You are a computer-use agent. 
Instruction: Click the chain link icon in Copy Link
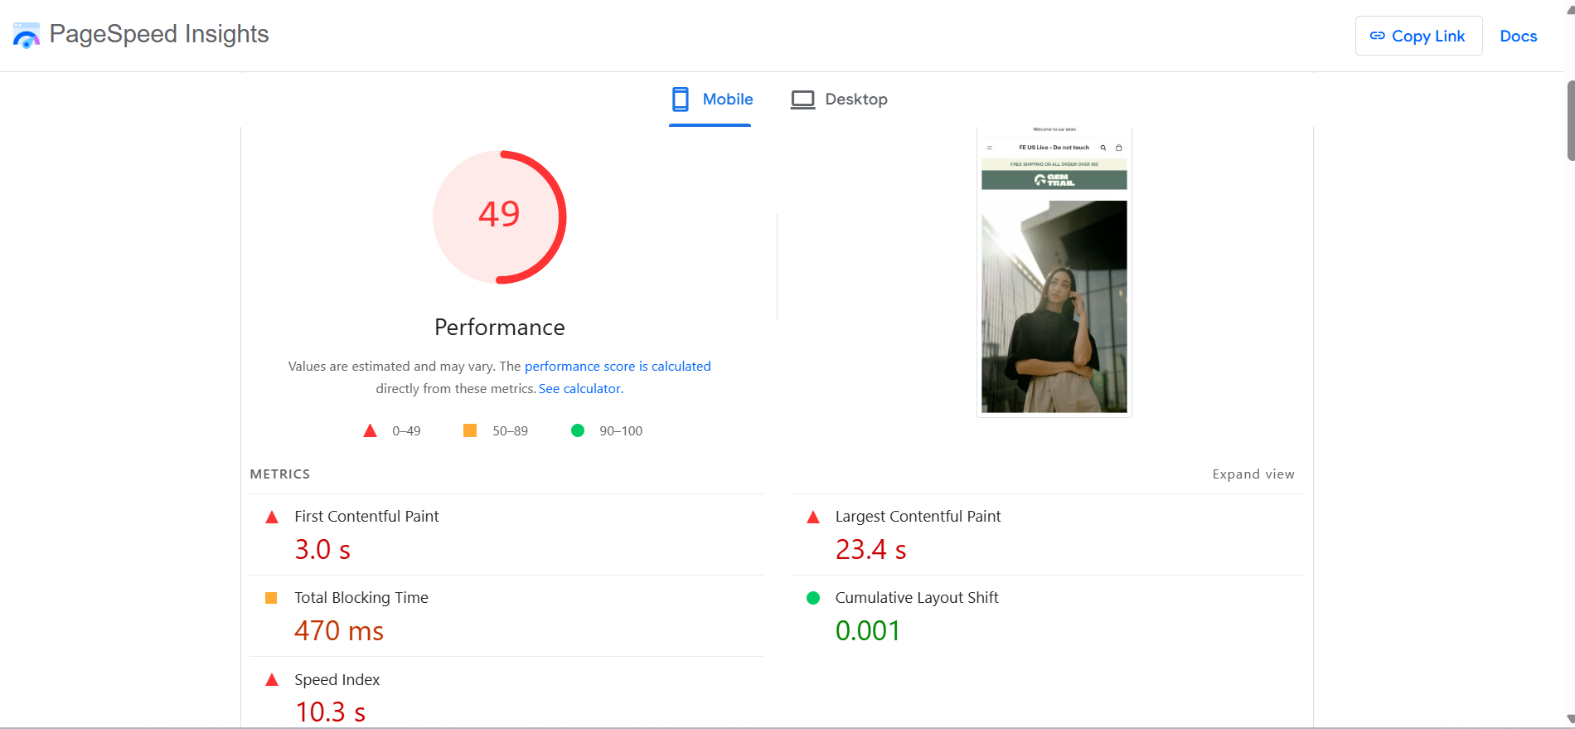1377,36
